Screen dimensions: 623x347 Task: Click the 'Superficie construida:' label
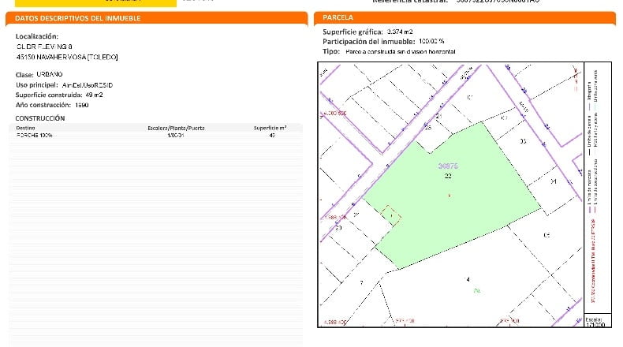point(49,95)
